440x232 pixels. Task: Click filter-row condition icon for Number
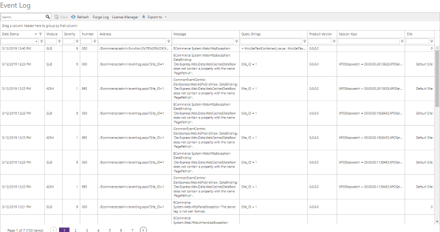pos(94,41)
